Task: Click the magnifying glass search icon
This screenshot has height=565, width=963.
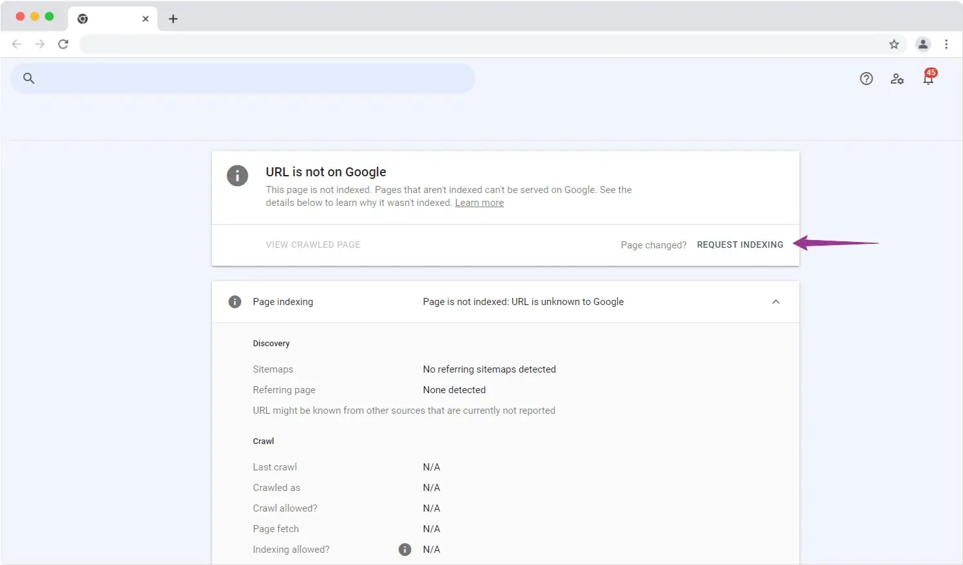Action: (x=28, y=79)
